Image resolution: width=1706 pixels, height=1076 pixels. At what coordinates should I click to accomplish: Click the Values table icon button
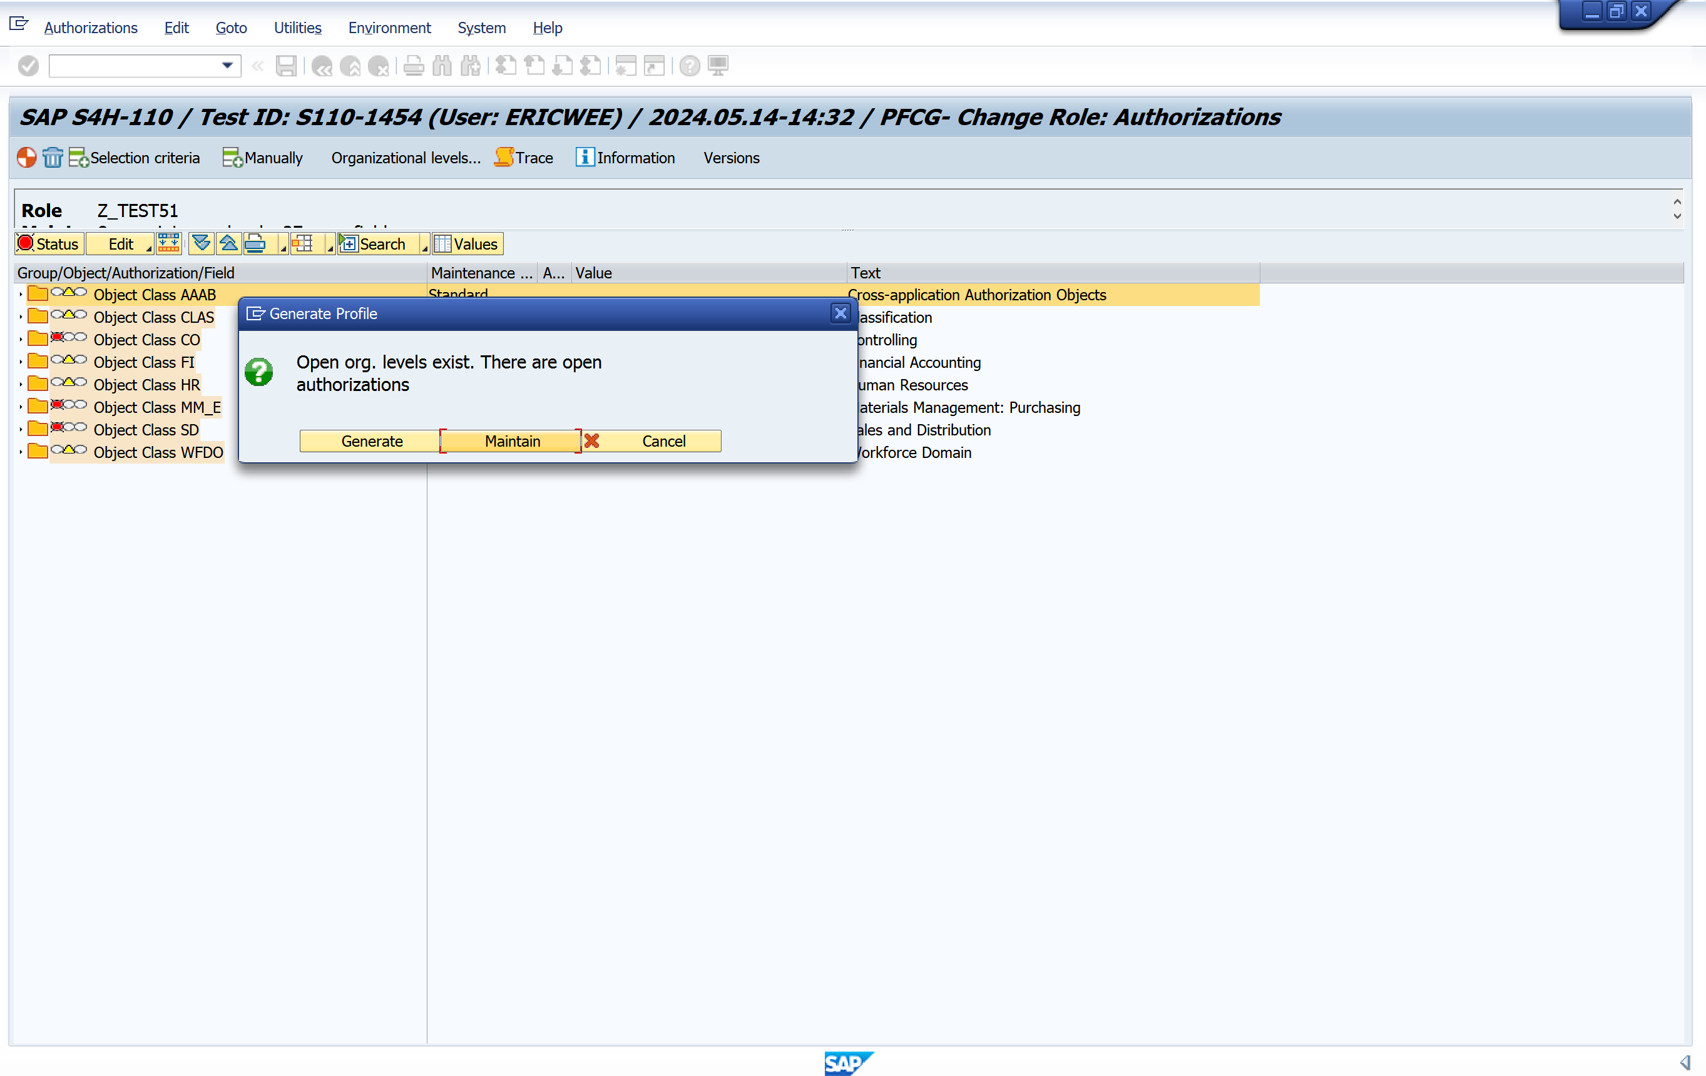click(x=467, y=244)
